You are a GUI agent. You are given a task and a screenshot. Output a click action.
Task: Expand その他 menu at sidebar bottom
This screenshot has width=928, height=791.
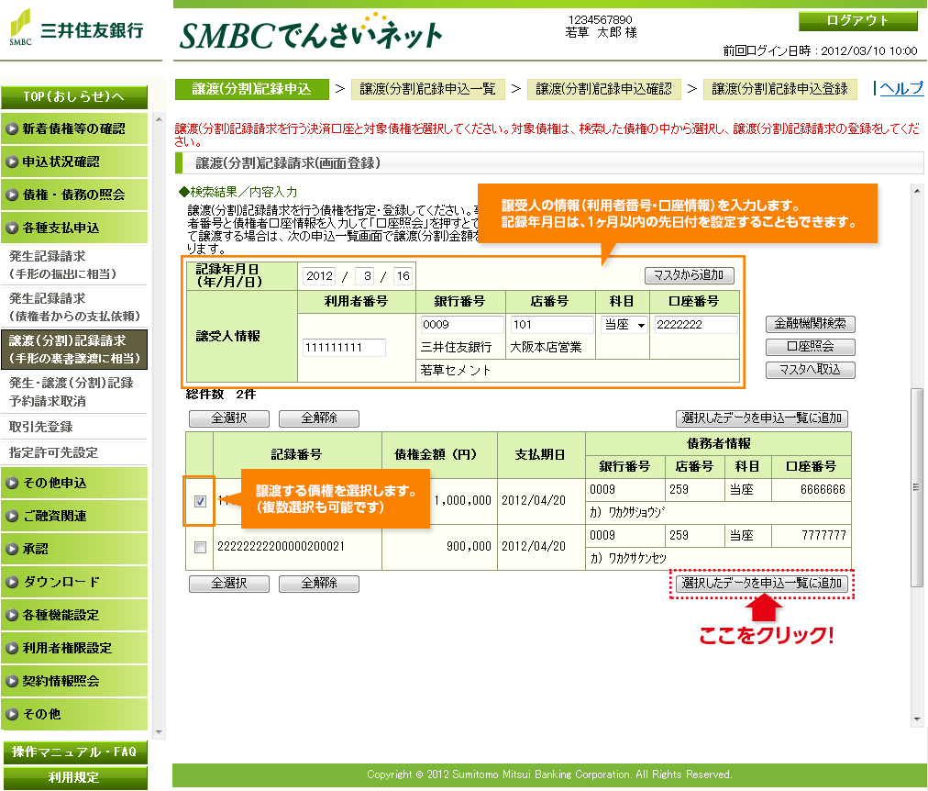point(74,715)
